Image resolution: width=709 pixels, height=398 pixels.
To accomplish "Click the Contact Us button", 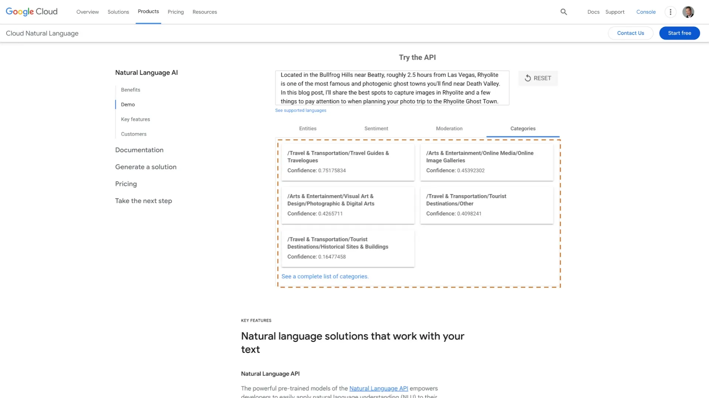I will click(630, 33).
